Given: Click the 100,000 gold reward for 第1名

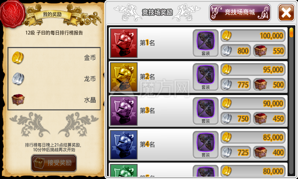Looking at the screenshot, I should (x=253, y=35).
